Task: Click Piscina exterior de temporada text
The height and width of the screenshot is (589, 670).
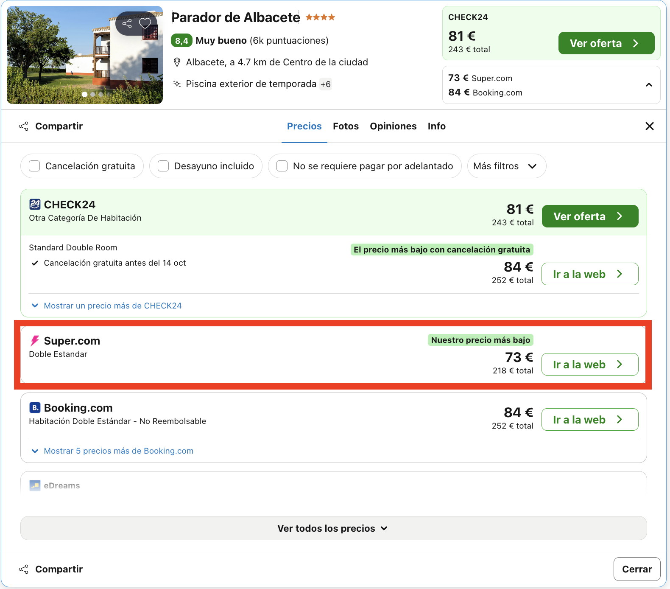Action: [x=251, y=84]
